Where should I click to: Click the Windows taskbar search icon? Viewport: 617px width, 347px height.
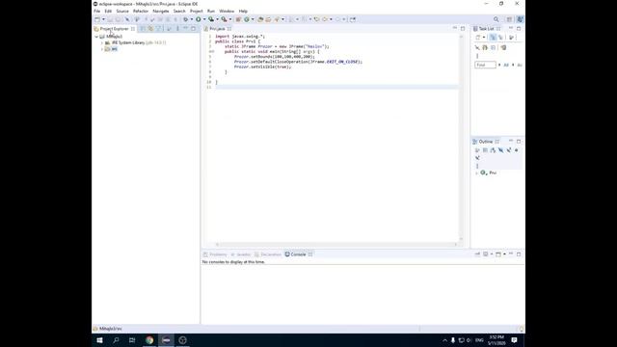[116, 340]
